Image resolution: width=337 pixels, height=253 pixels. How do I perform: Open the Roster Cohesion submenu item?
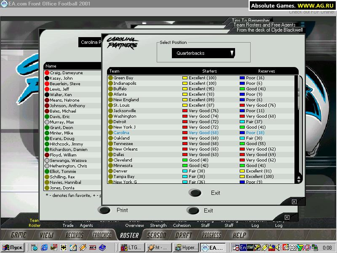[x=182, y=224]
